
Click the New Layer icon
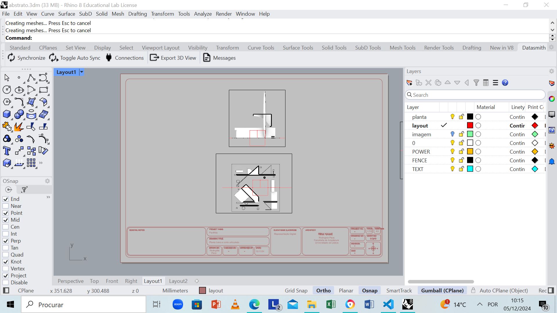[x=409, y=83]
